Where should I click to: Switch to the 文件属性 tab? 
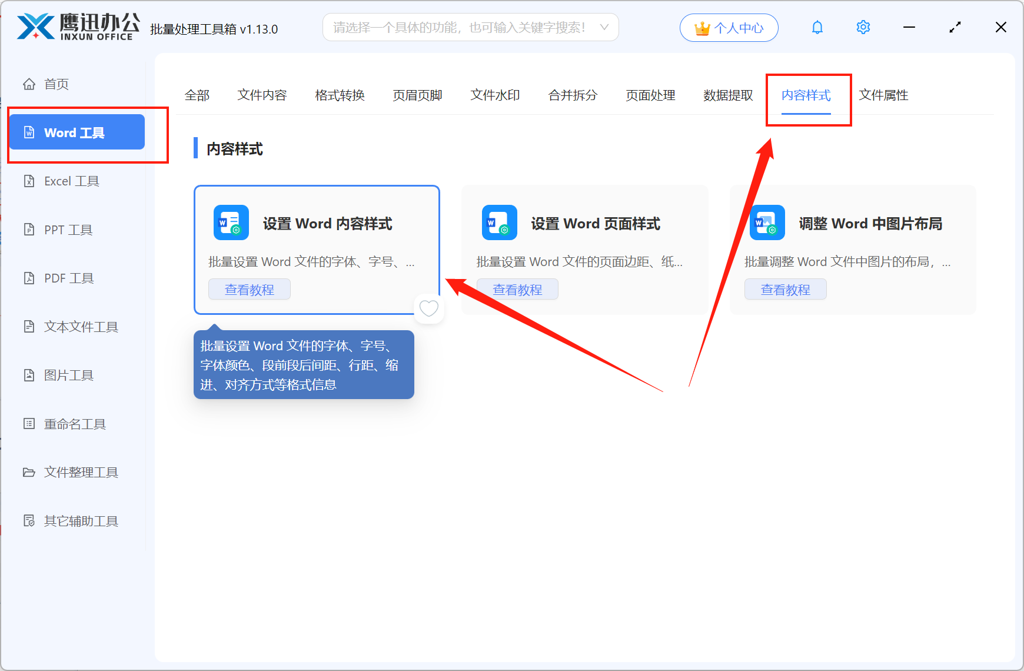pyautogui.click(x=883, y=95)
